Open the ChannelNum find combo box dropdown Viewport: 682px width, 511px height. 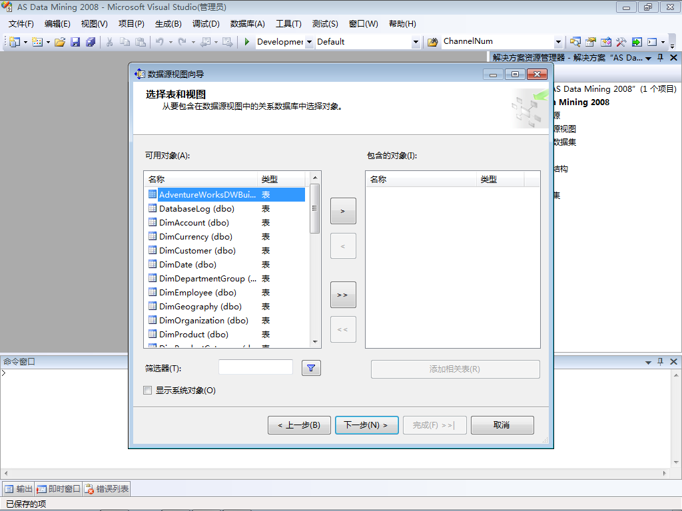(559, 42)
